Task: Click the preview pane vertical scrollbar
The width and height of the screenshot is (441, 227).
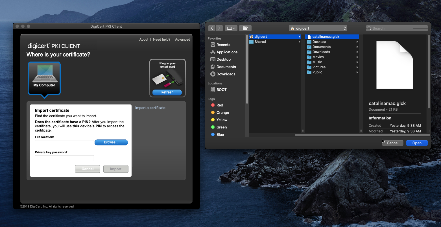Action: pyautogui.click(x=429, y=71)
